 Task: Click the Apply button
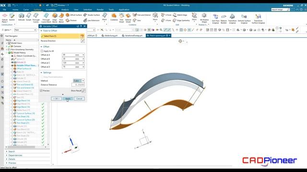tap(68, 99)
